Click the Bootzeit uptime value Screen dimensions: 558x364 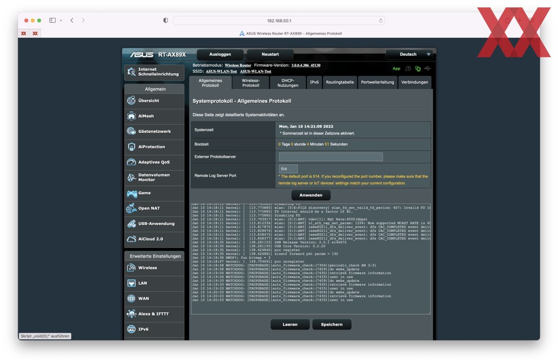[x=313, y=144]
